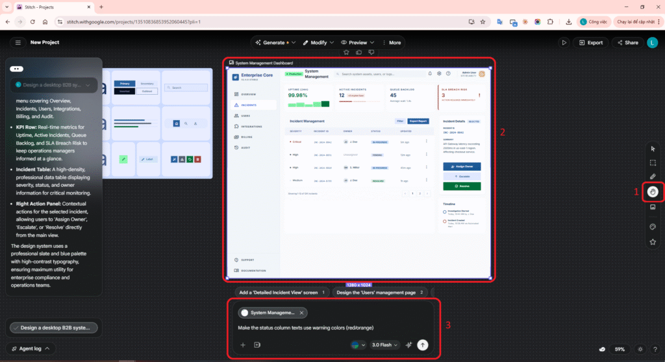Image resolution: width=665 pixels, height=362 pixels.
Task: Click the thumbs up feedback icon
Action: coord(358,52)
